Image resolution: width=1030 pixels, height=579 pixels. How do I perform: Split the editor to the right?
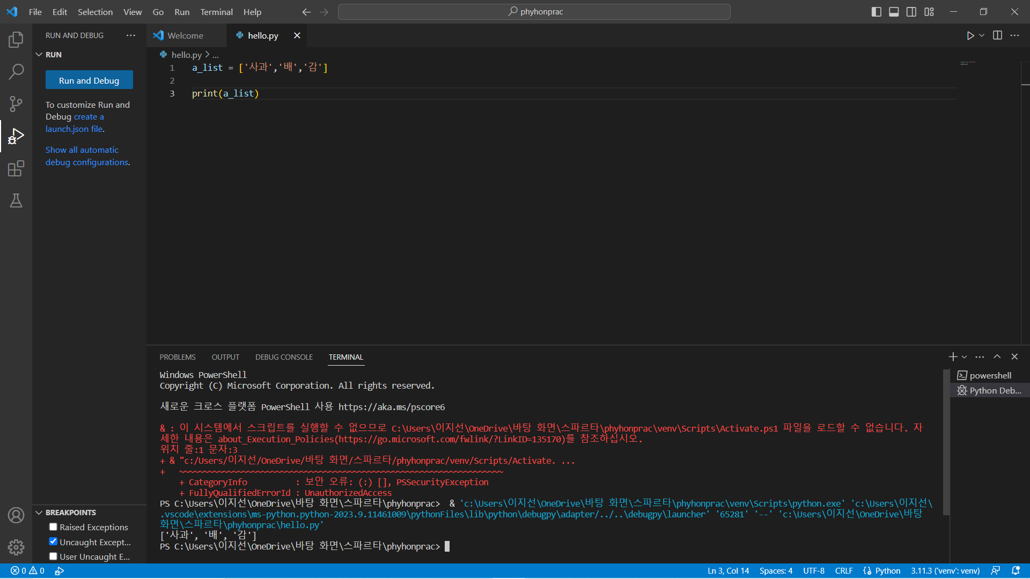tap(997, 35)
